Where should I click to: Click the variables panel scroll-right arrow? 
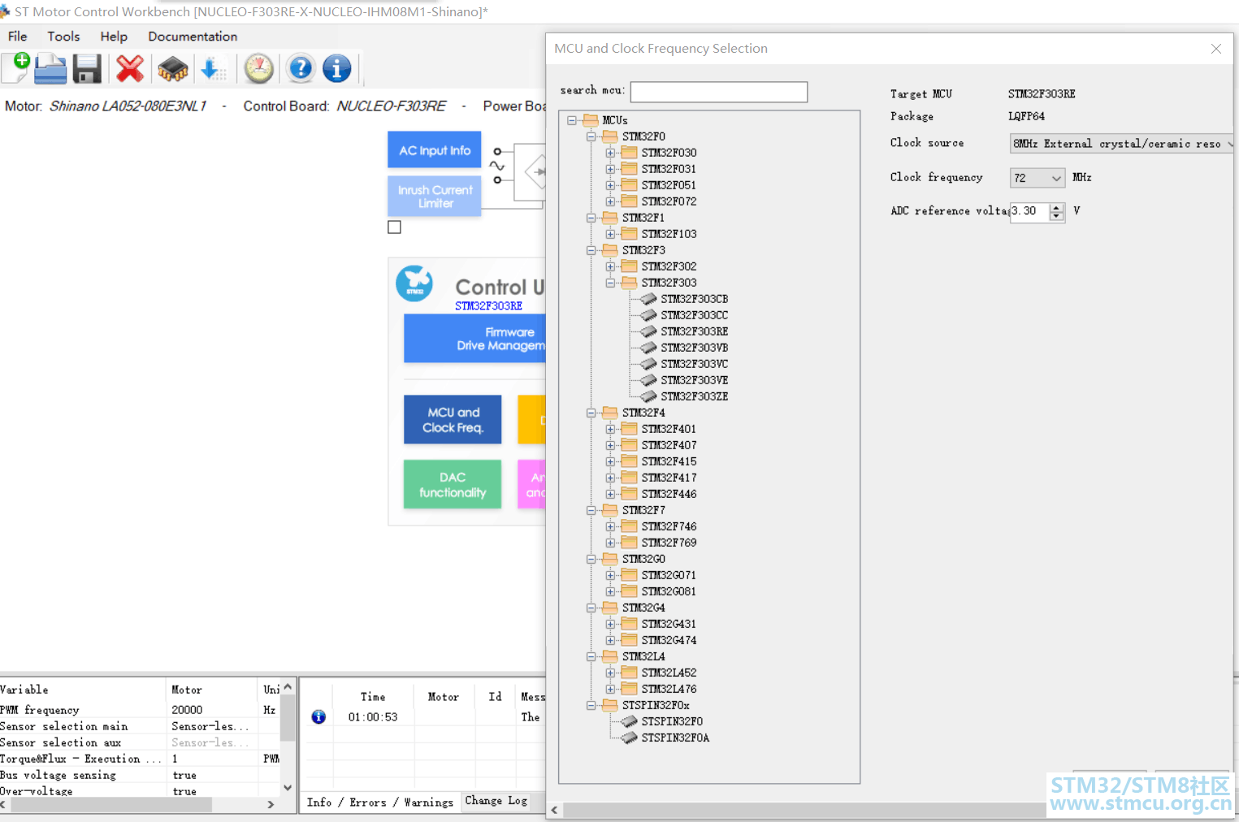(x=271, y=804)
